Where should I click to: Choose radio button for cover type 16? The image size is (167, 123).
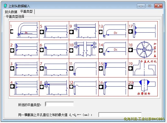(x=101, y=87)
